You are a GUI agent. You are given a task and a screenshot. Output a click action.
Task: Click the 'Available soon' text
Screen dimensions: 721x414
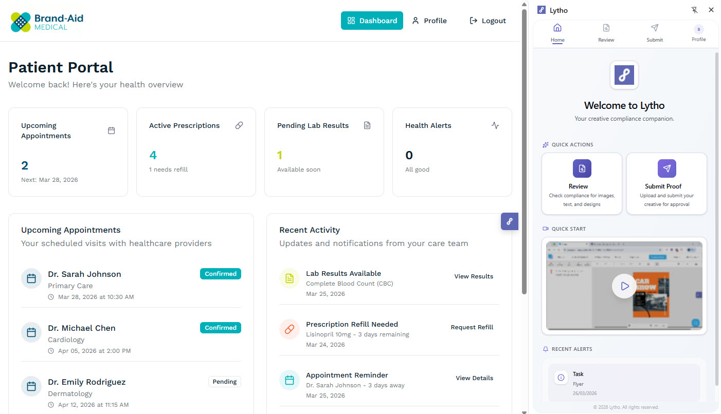click(299, 170)
